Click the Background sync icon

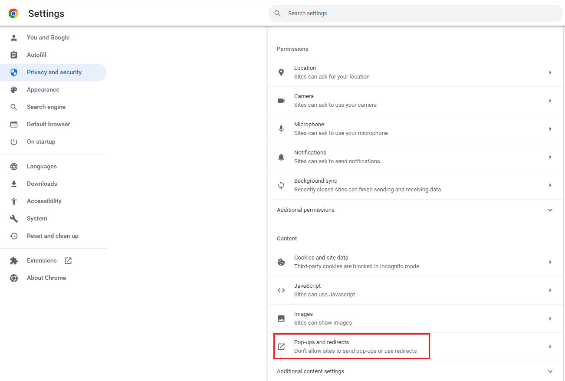coord(281,185)
